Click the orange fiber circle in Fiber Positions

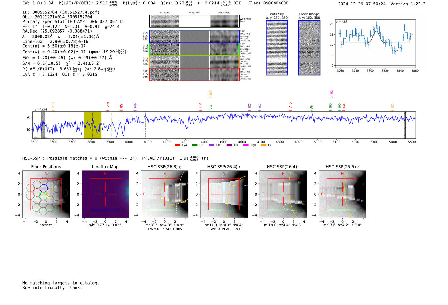(x=50, y=192)
